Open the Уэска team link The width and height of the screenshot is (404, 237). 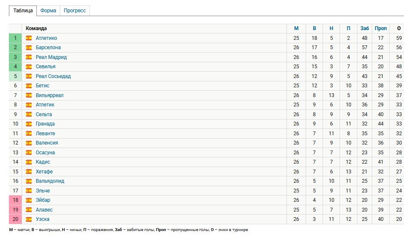42,219
